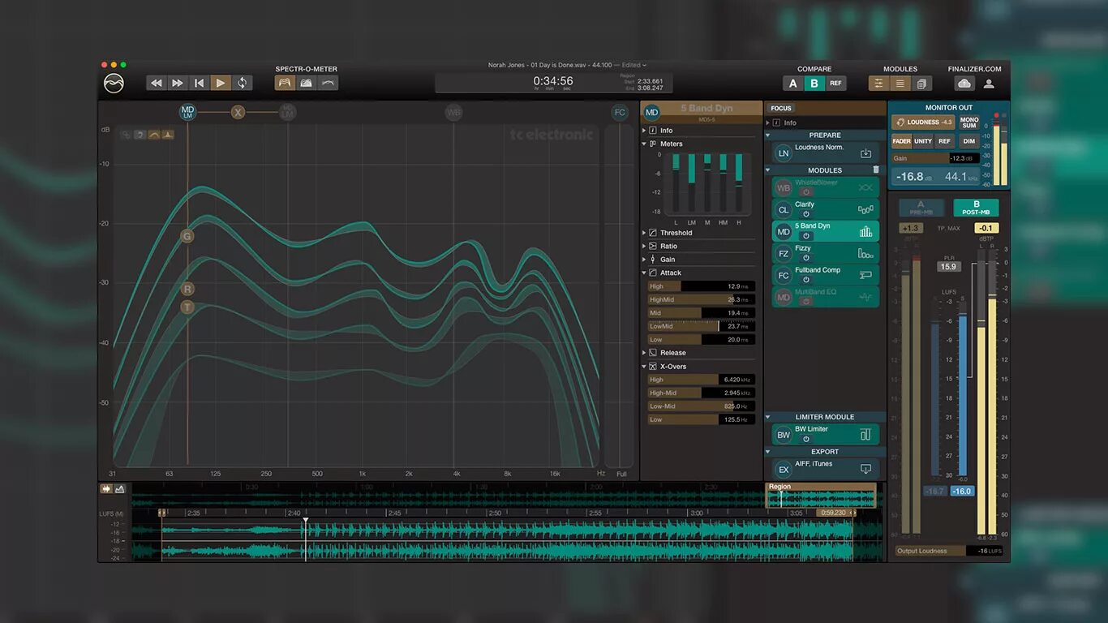Open the user account icon
Image resolution: width=1108 pixels, height=623 pixels.
tap(989, 84)
